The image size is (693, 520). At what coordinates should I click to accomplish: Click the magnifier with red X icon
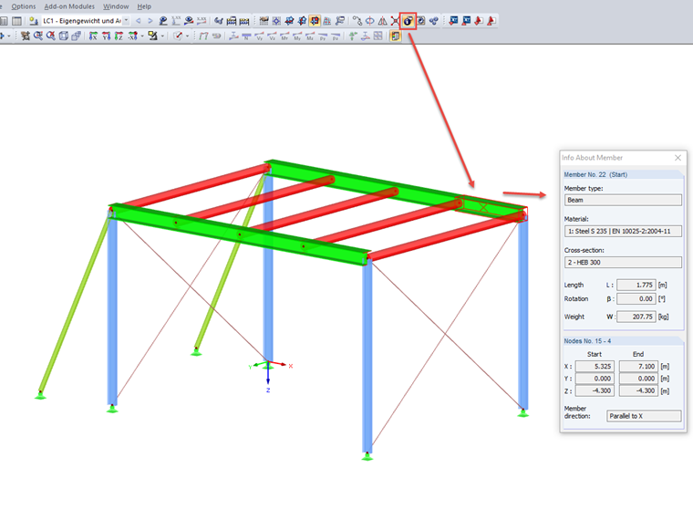(51, 36)
